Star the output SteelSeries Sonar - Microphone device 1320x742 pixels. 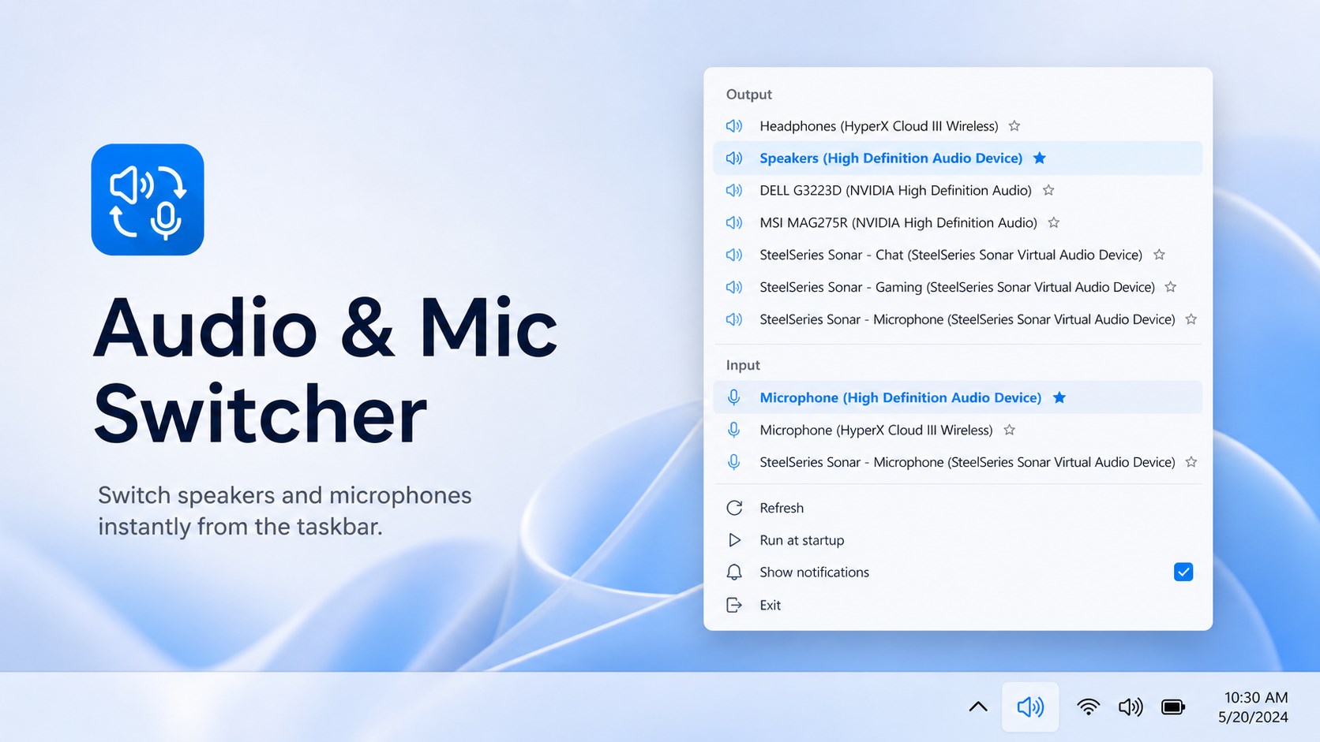(x=1191, y=319)
